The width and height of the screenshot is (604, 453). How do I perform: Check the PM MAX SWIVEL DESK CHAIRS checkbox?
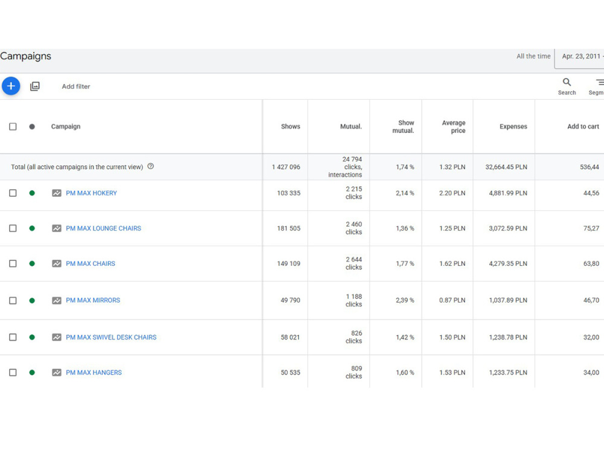[x=13, y=337]
